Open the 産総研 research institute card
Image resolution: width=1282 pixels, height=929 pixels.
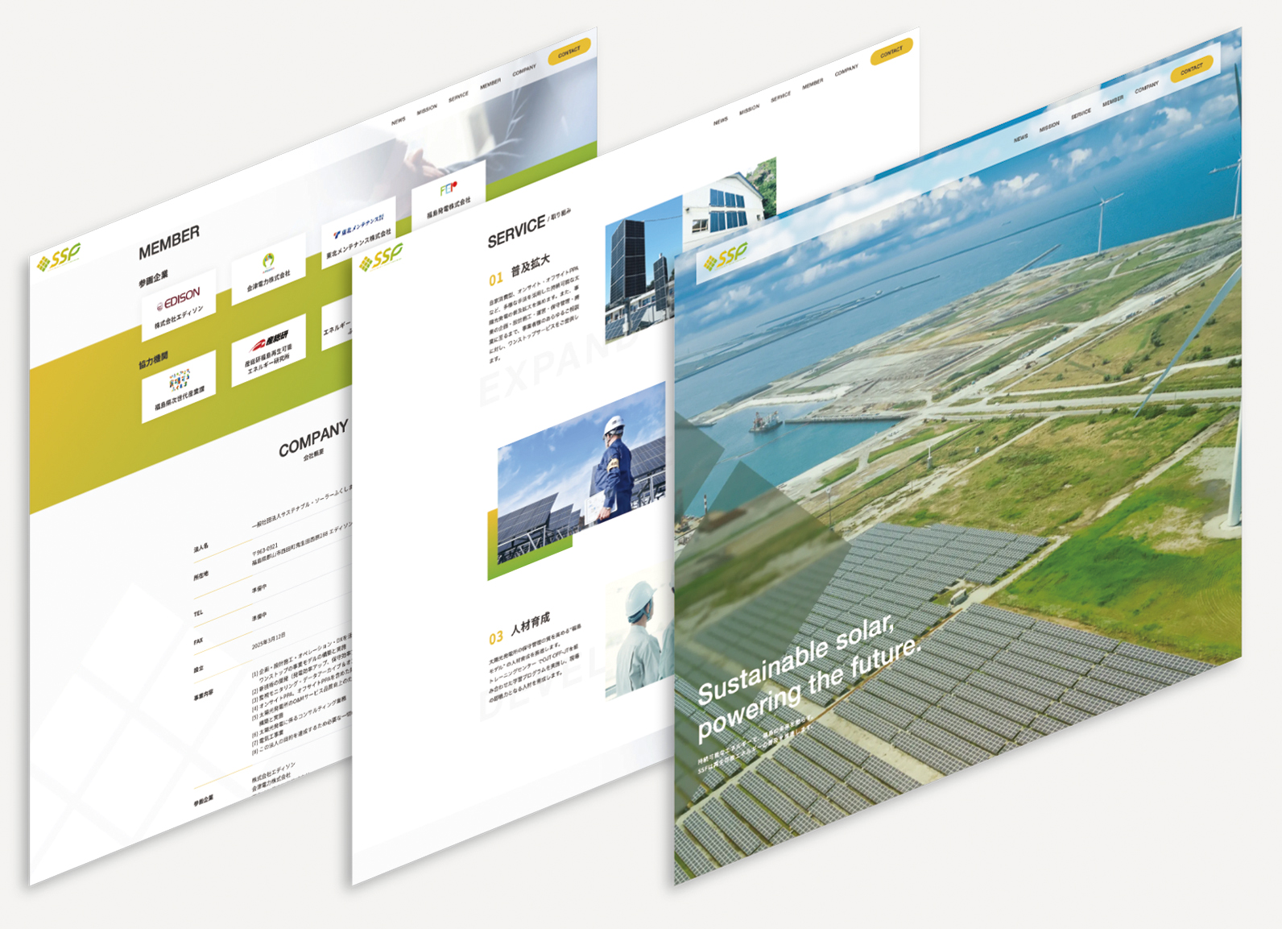268,350
